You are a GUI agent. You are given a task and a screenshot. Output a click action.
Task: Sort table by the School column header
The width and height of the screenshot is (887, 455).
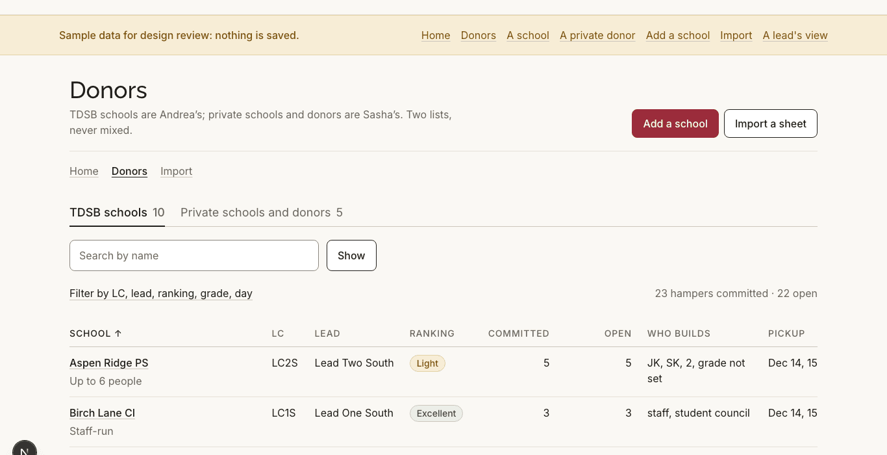tap(95, 333)
